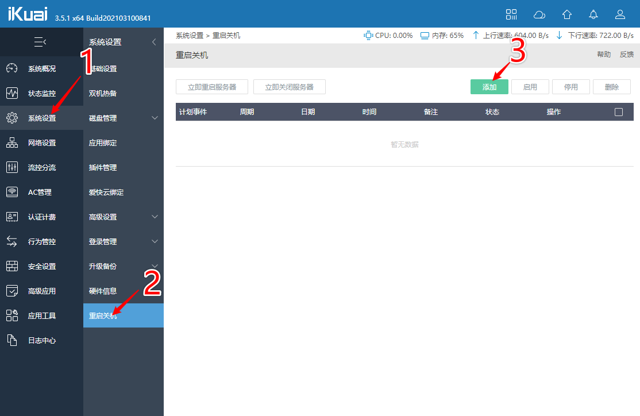Click the 认证计费 ID card icon

(x=12, y=217)
